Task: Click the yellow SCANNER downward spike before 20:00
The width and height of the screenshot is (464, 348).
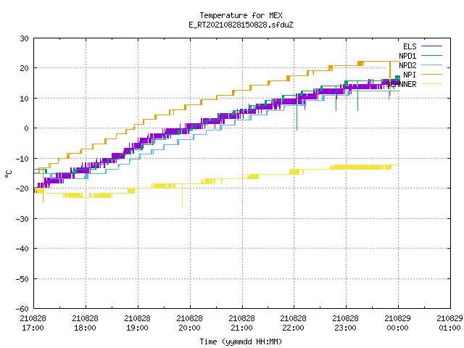Action: [182, 196]
